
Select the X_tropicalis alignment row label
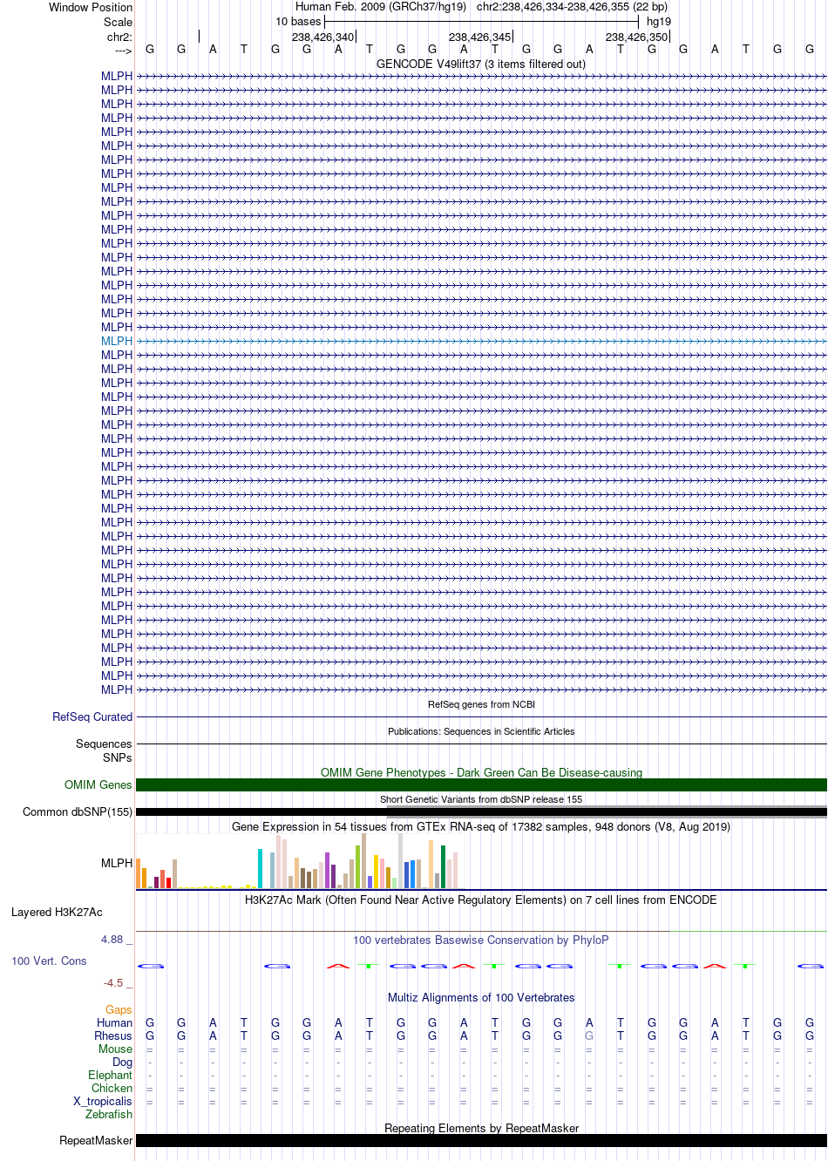click(x=103, y=1101)
